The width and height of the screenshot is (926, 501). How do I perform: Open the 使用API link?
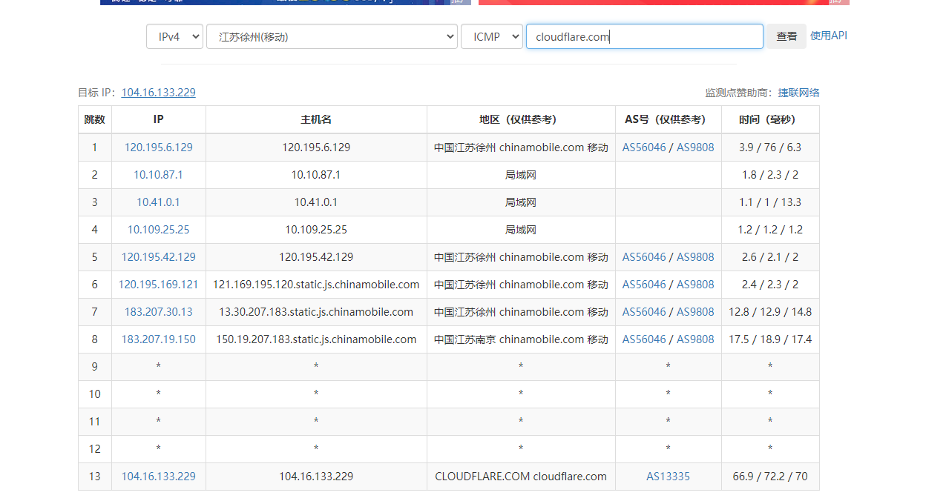pos(828,36)
